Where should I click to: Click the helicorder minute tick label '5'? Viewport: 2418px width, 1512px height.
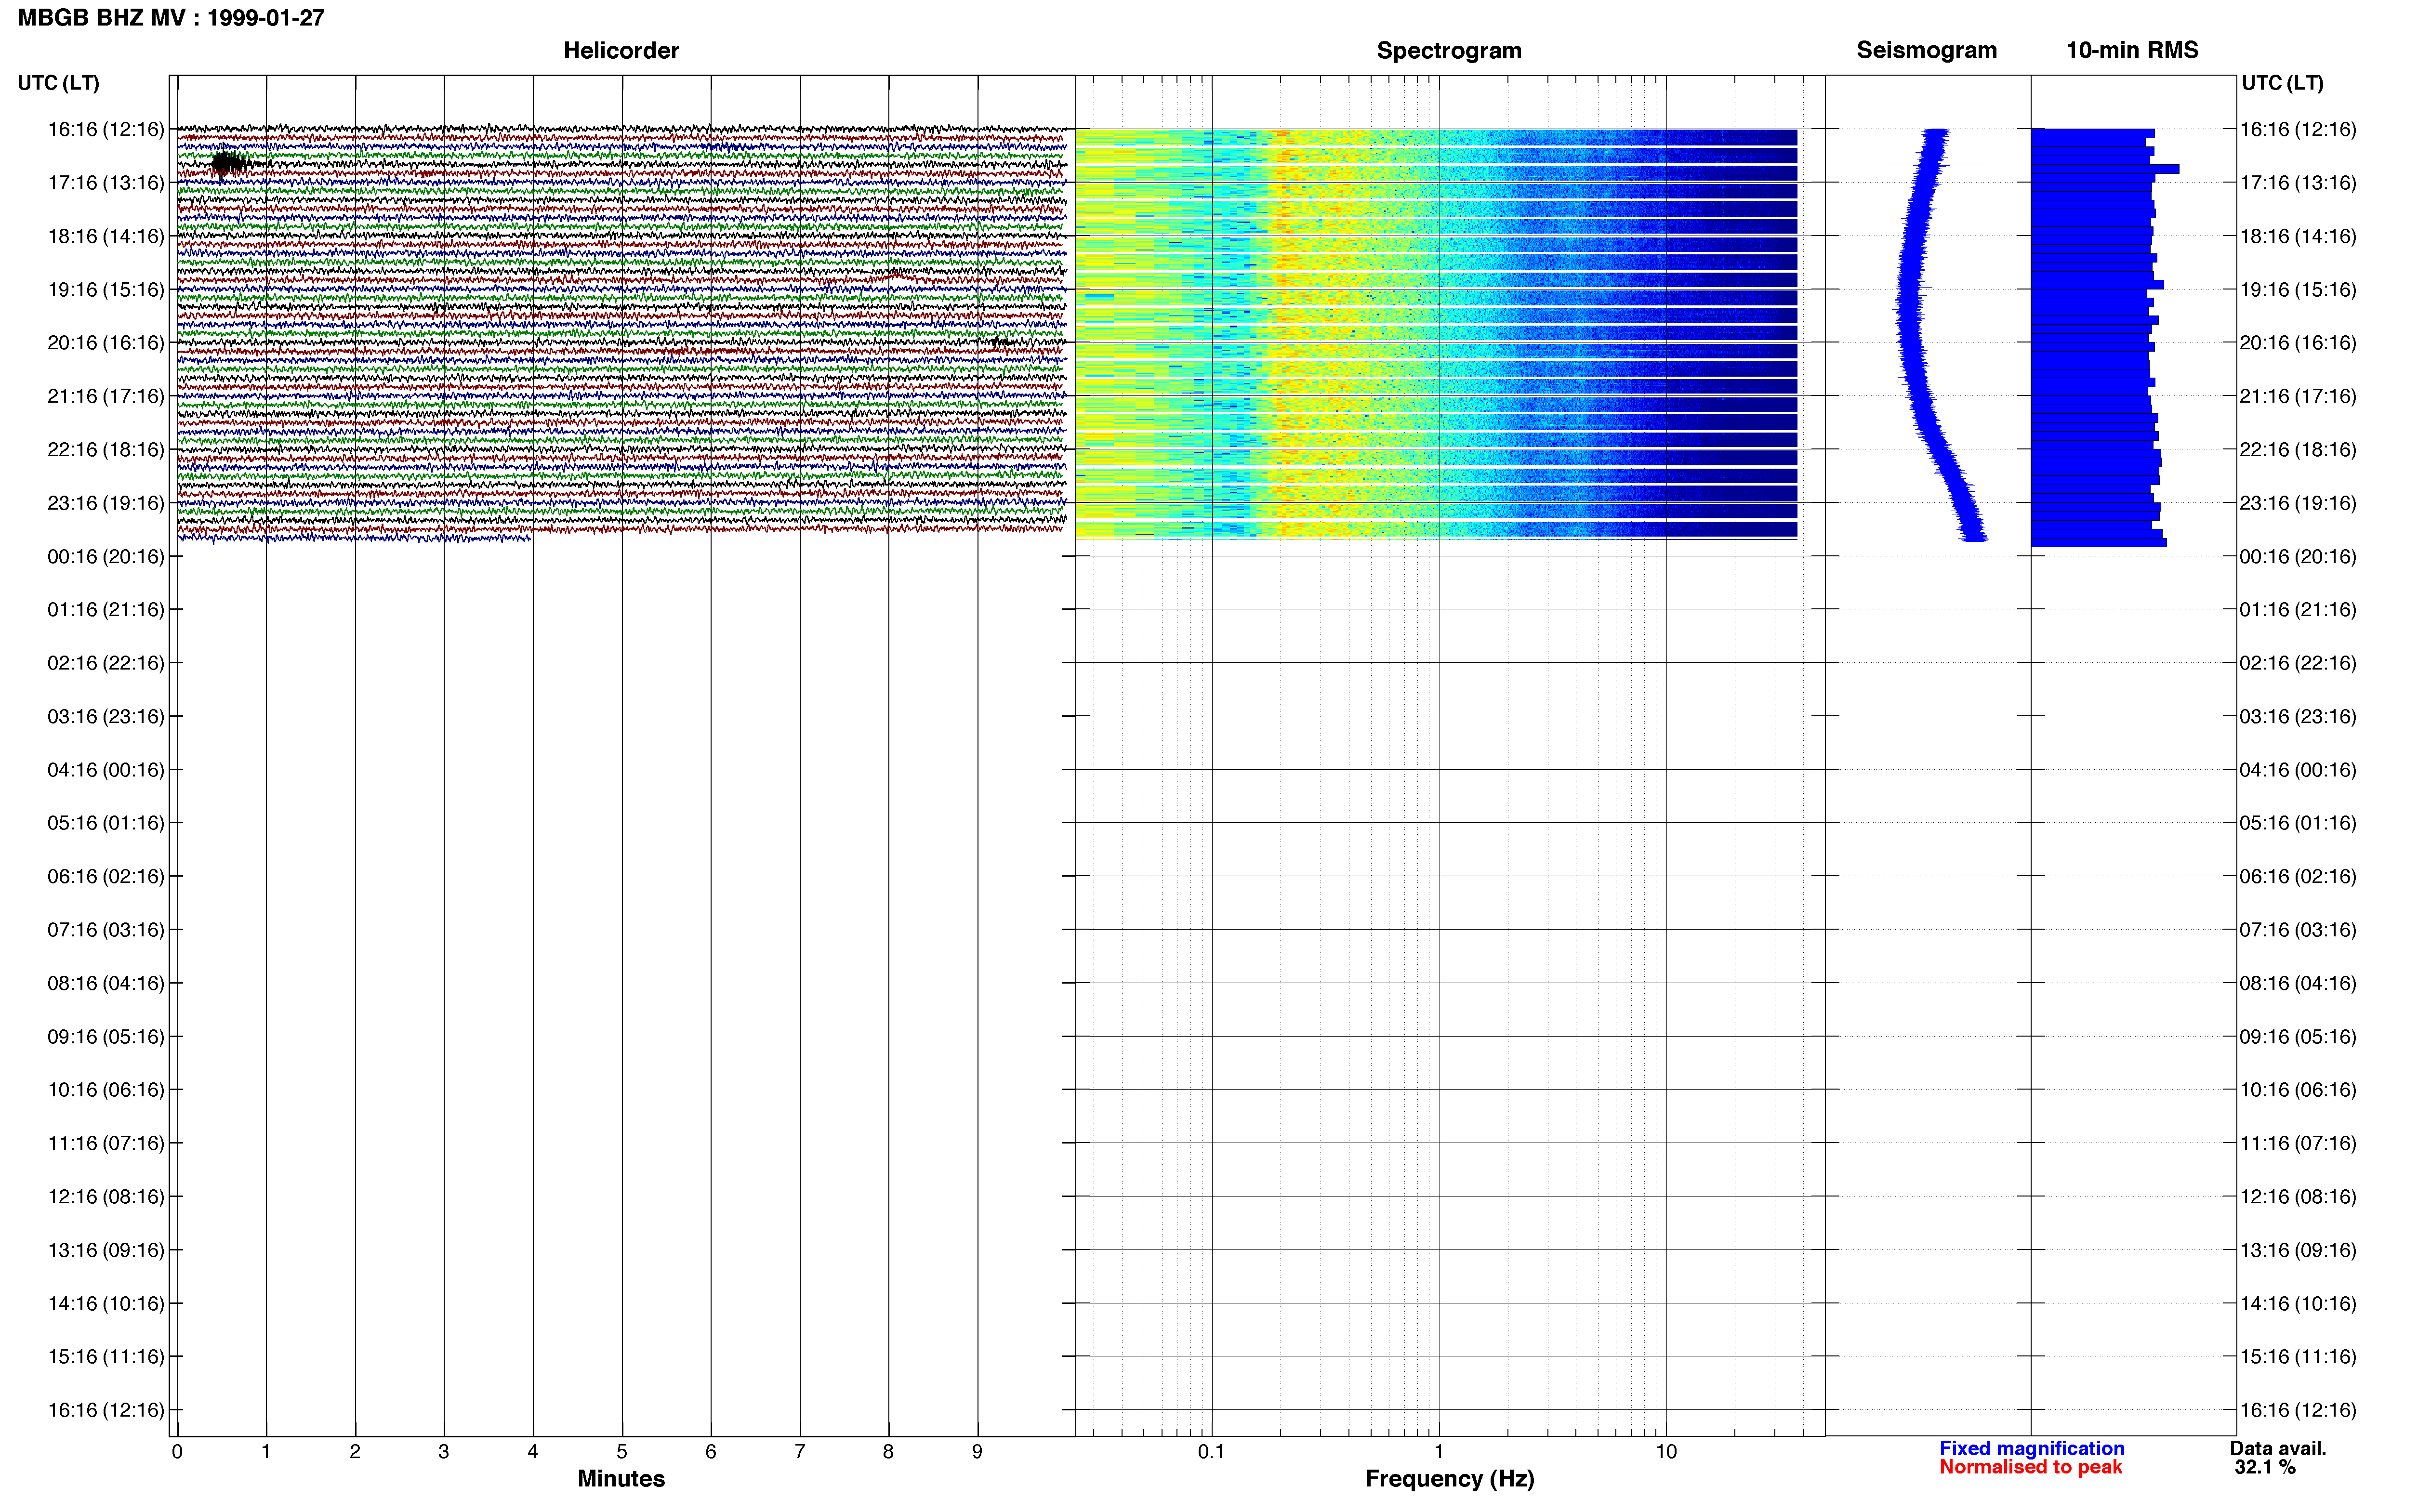622,1452
